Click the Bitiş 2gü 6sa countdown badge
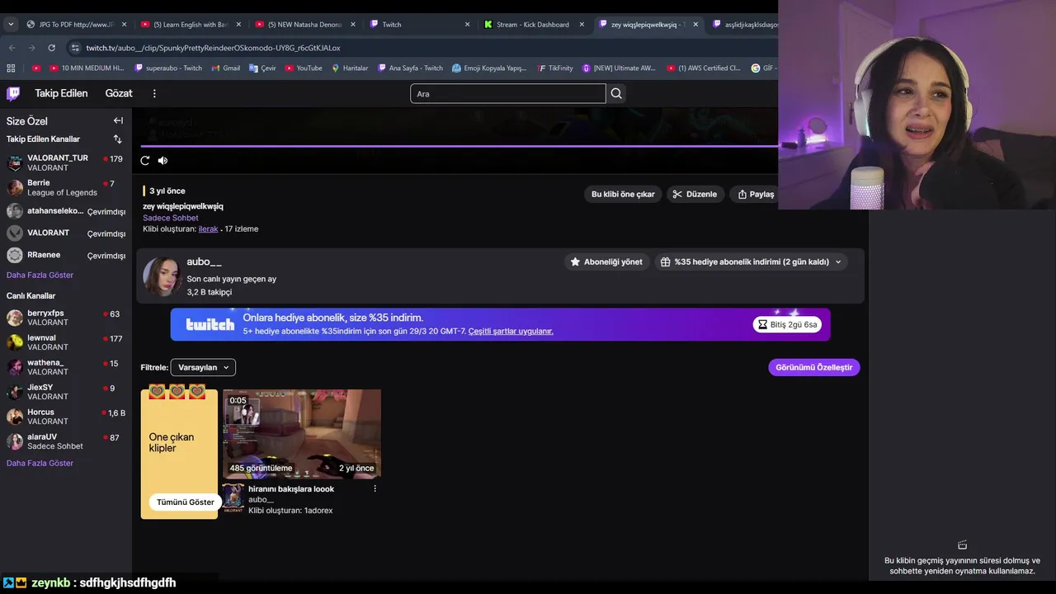1056x594 pixels. [x=787, y=324]
